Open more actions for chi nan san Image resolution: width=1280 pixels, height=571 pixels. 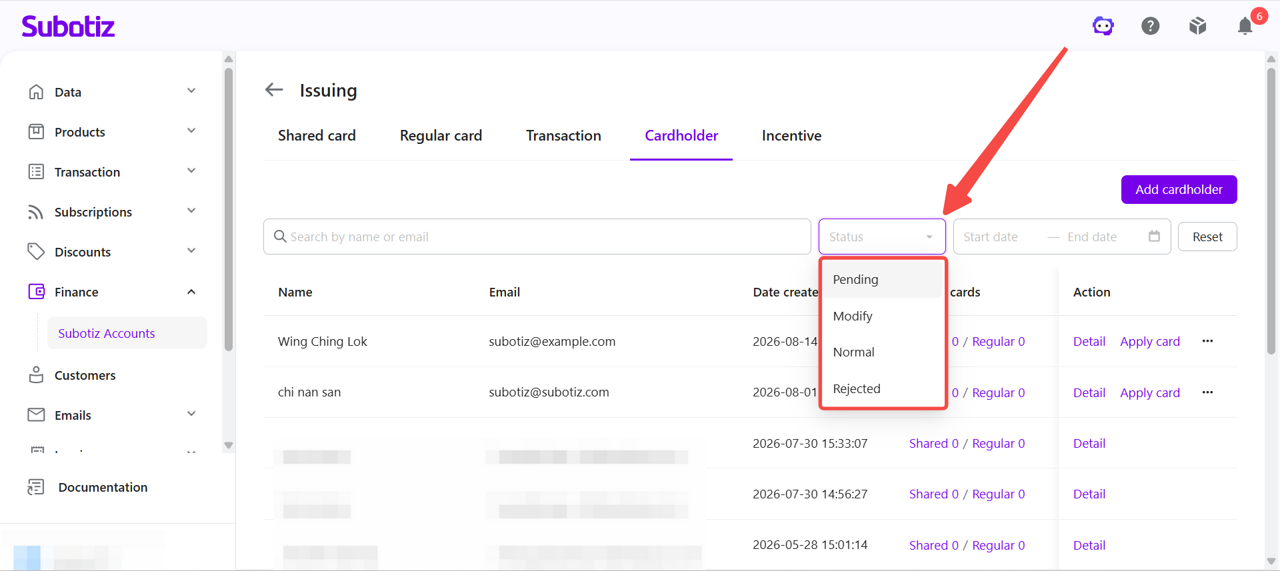[1207, 392]
